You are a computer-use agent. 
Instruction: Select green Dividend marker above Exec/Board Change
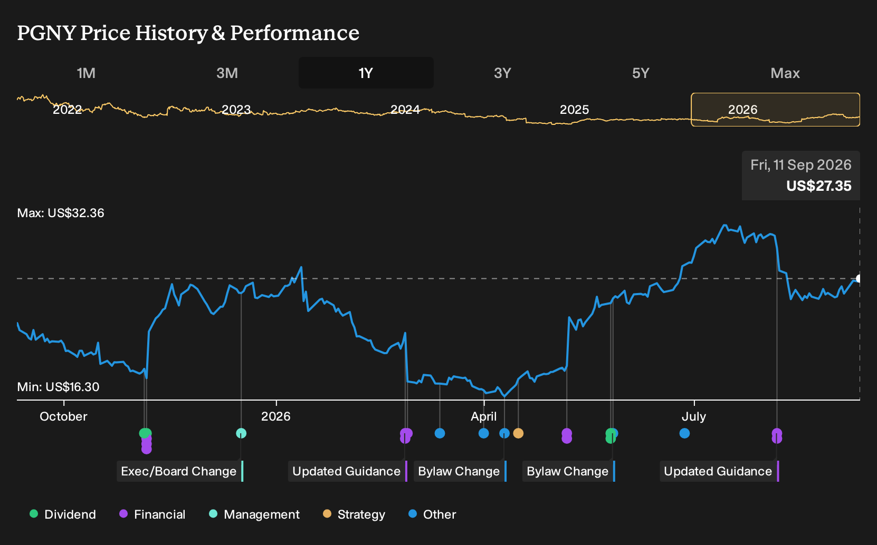pyautogui.click(x=145, y=433)
